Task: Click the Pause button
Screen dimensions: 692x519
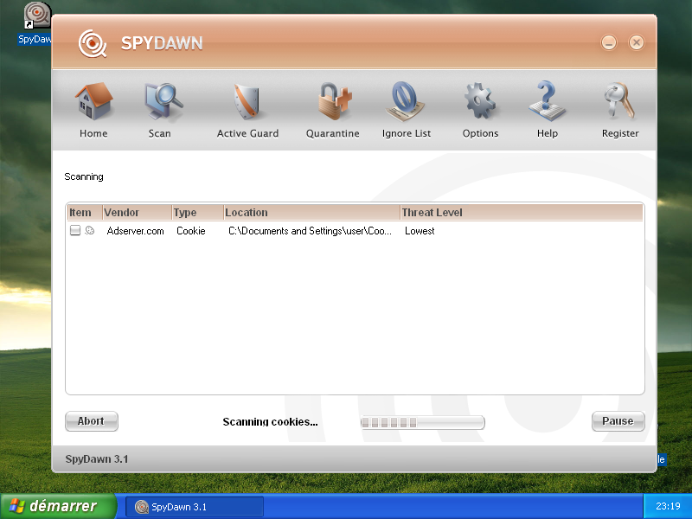Action: (x=618, y=421)
